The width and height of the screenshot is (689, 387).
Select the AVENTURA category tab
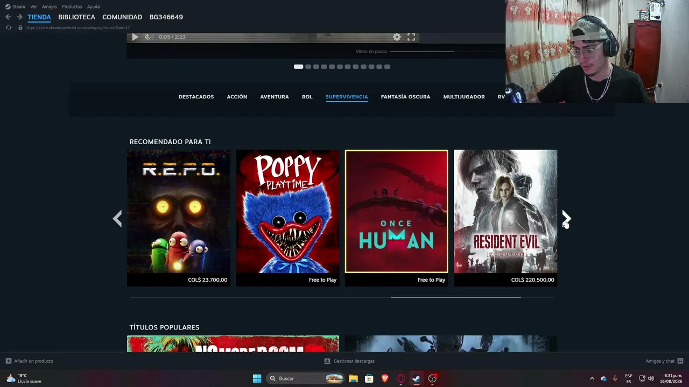coord(275,97)
